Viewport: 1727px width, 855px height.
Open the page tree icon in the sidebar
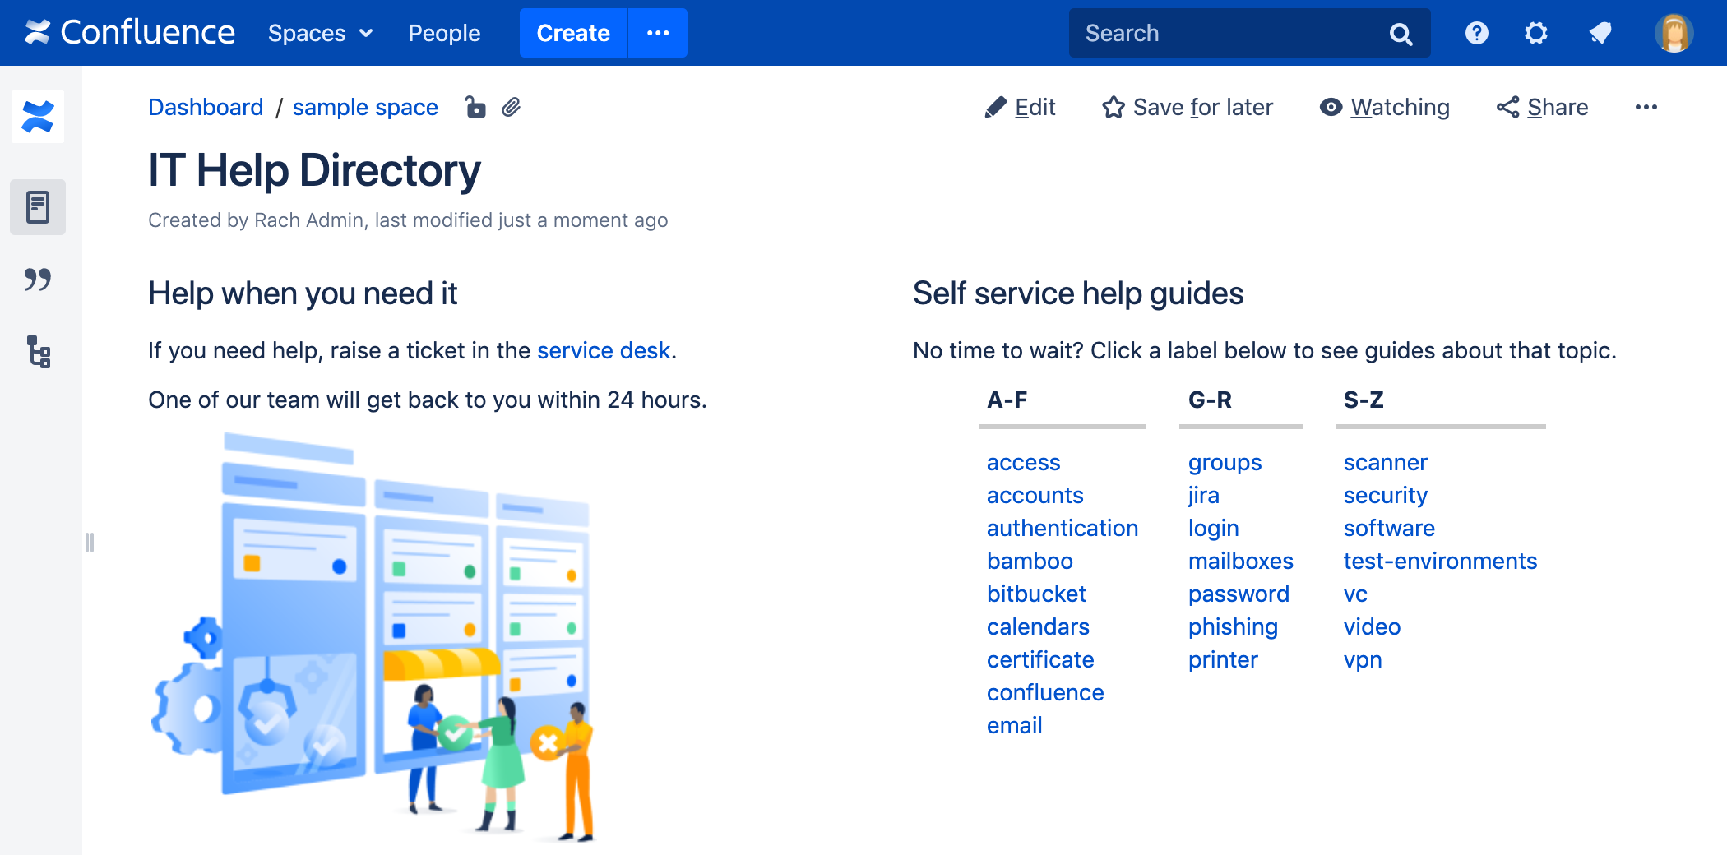38,352
